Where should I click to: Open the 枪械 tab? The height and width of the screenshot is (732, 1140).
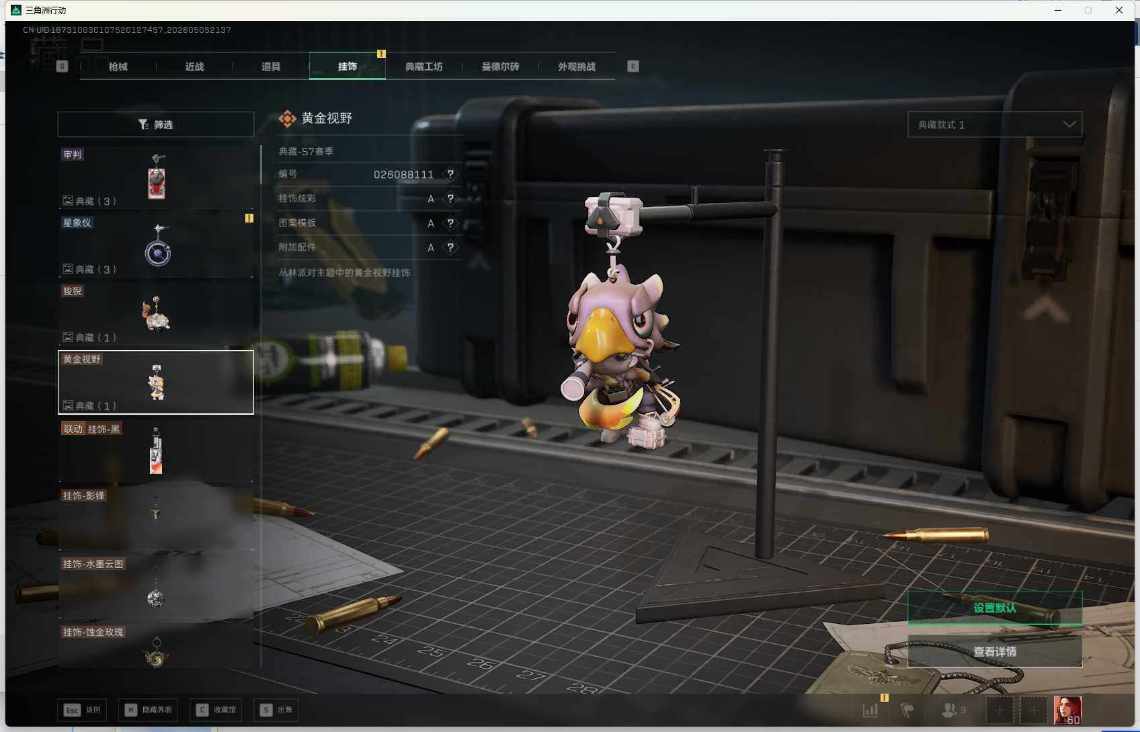coord(118,67)
